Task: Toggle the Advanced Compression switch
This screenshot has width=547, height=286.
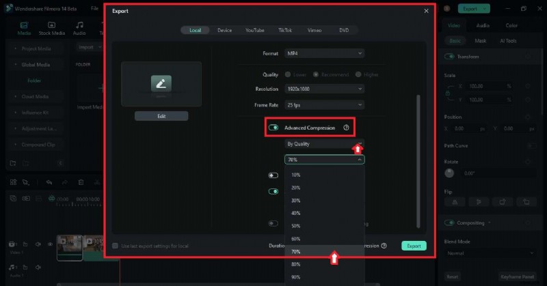Action: [273, 128]
